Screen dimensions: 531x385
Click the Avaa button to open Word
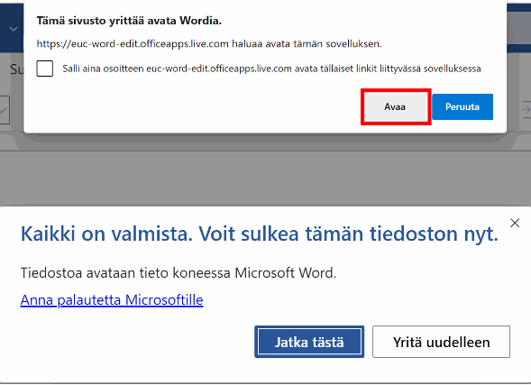coord(395,106)
